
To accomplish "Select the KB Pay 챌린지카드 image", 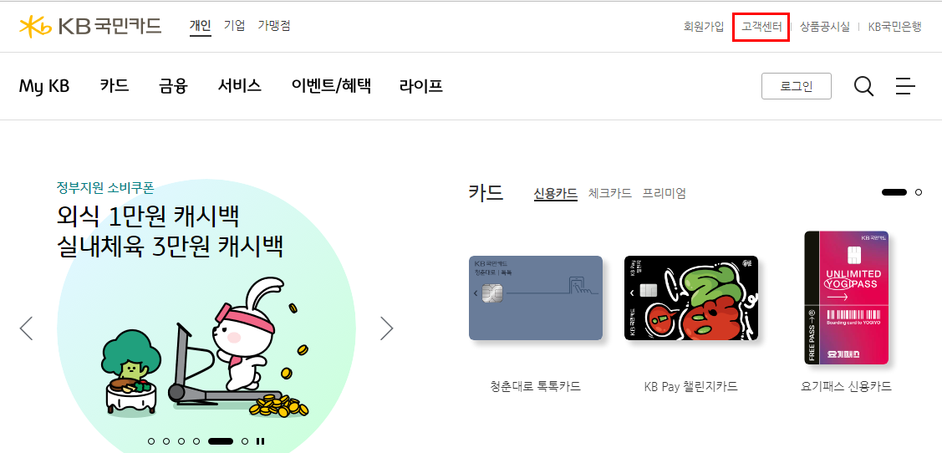I will click(x=691, y=298).
